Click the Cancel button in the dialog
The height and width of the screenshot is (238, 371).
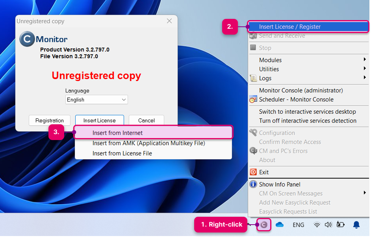tap(146, 120)
